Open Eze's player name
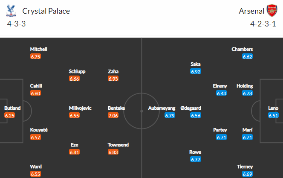283x178 pixels. [74, 145]
